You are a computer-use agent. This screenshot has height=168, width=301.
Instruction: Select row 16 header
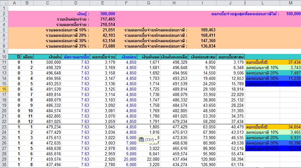click(4, 89)
